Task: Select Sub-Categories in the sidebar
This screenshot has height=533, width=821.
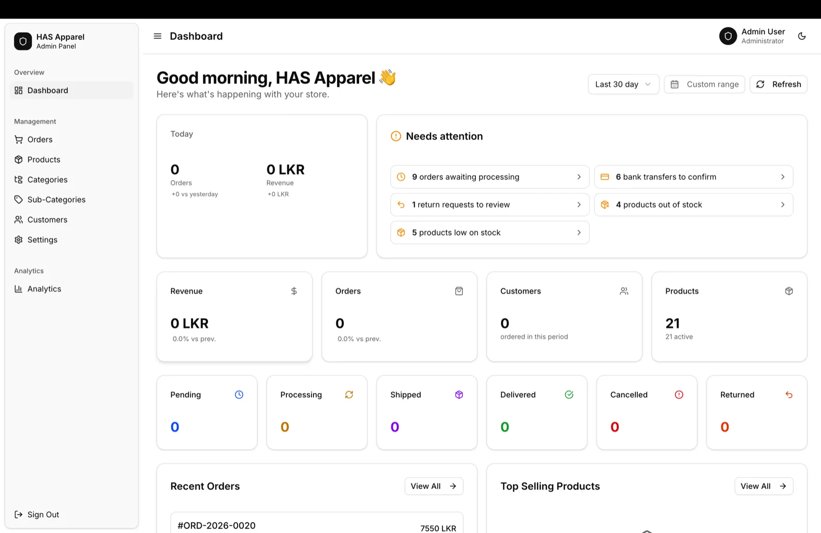Action: point(72,199)
